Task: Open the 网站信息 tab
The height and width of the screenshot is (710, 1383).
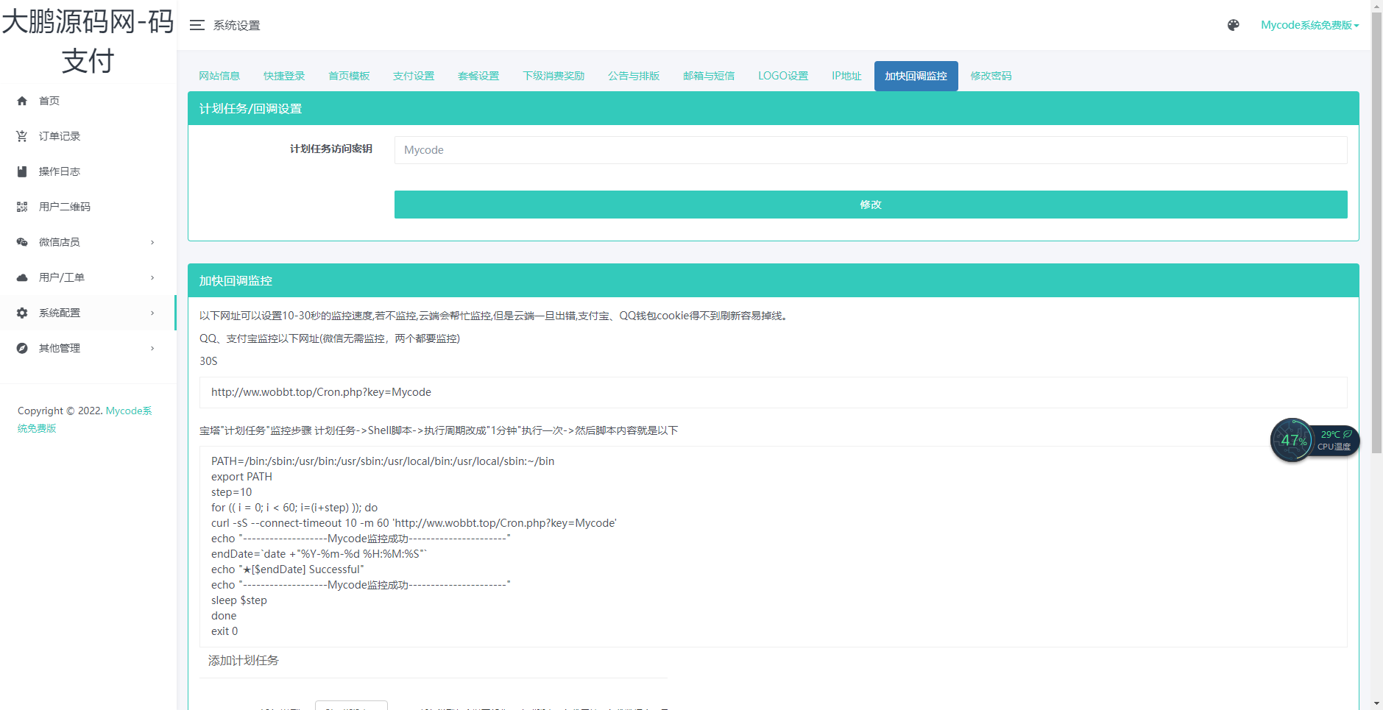Action: tap(219, 76)
